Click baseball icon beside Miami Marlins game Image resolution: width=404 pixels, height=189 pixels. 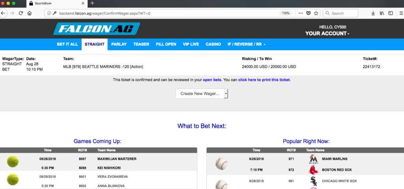[x=221, y=163]
